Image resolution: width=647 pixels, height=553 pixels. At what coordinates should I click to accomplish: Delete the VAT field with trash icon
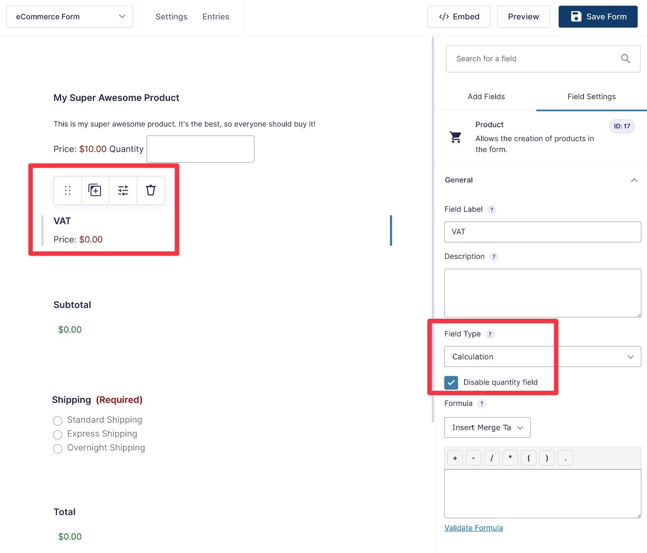pyautogui.click(x=151, y=190)
